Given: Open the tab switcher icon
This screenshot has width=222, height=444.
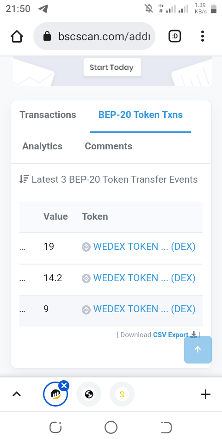Looking at the screenshot, I should click(175, 36).
